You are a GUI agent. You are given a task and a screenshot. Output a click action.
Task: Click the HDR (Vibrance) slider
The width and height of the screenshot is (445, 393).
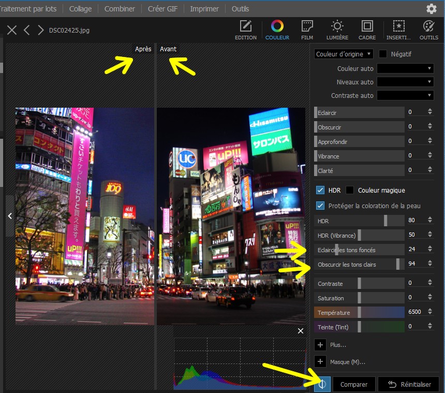pyautogui.click(x=359, y=235)
